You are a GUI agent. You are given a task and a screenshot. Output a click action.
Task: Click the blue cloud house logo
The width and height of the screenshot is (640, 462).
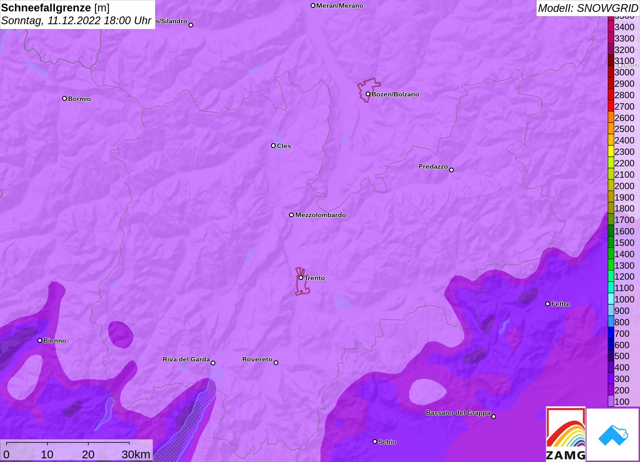(x=613, y=435)
